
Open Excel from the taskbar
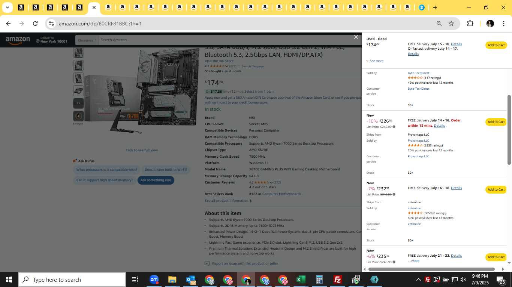(x=301, y=280)
